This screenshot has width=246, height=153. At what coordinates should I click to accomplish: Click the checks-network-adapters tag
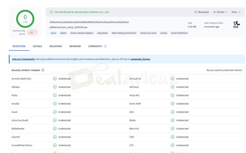click(82, 33)
